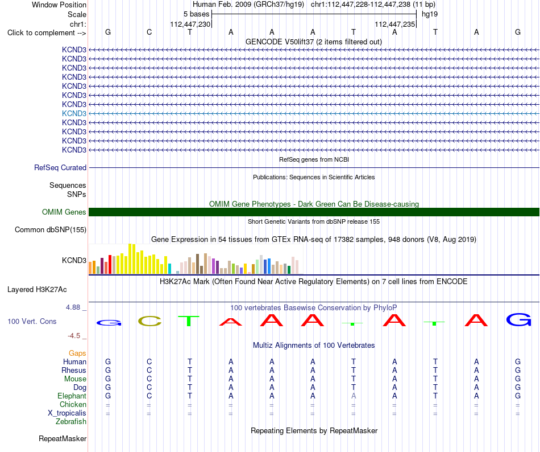Image resolution: width=540 pixels, height=452 pixels.
Task: Select the Zebrafish species label
Action: (x=71, y=422)
